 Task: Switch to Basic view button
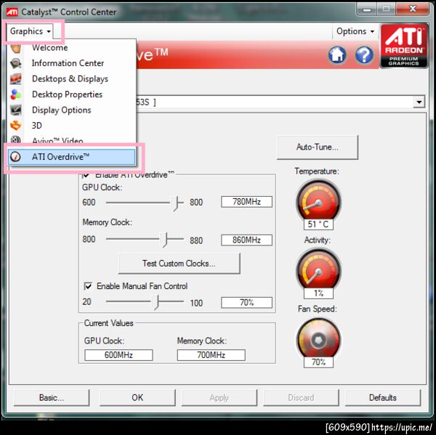pos(52,398)
